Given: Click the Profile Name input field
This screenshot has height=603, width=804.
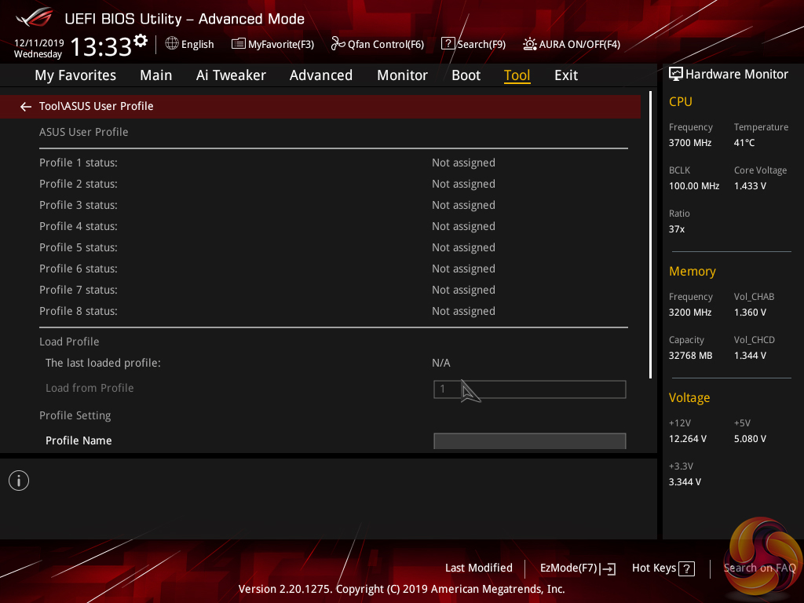Looking at the screenshot, I should tap(530, 441).
